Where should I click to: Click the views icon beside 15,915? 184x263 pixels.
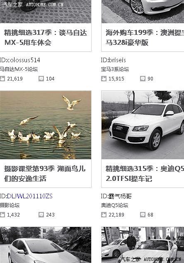coord(104,79)
